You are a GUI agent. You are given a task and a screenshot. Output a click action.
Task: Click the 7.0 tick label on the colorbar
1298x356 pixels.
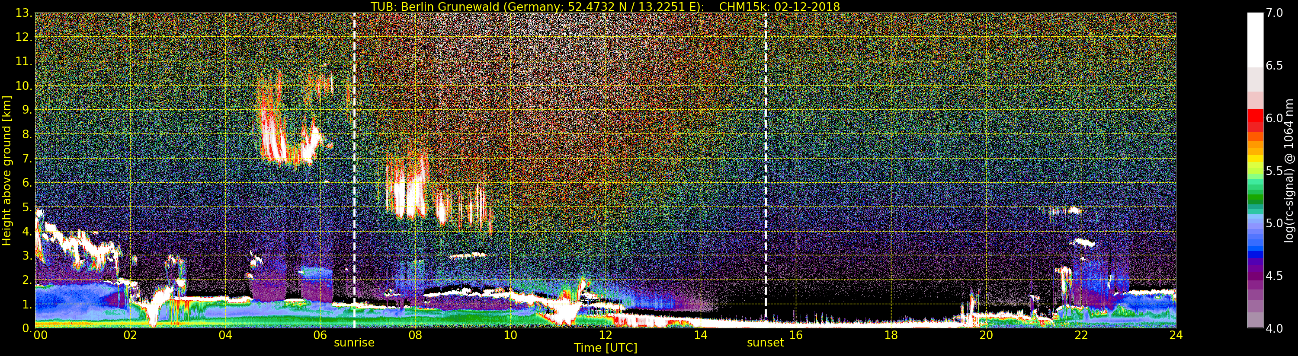click(x=1274, y=13)
